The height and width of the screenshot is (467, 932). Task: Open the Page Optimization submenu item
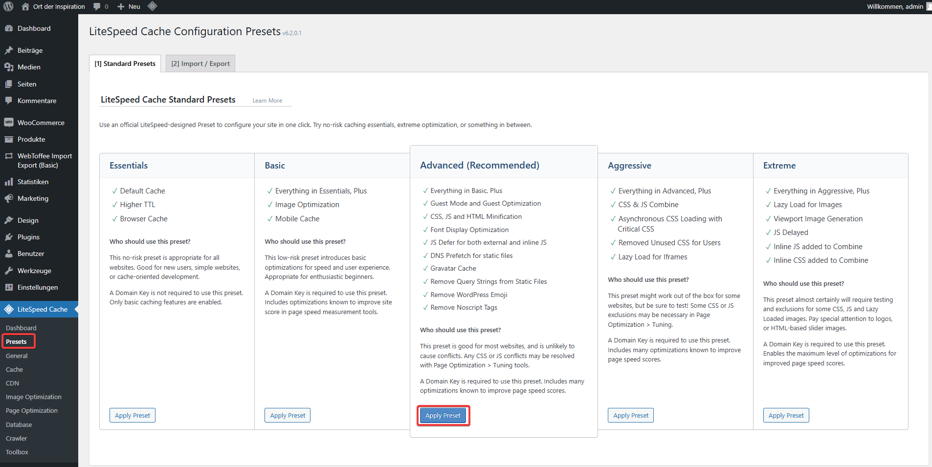click(x=32, y=410)
